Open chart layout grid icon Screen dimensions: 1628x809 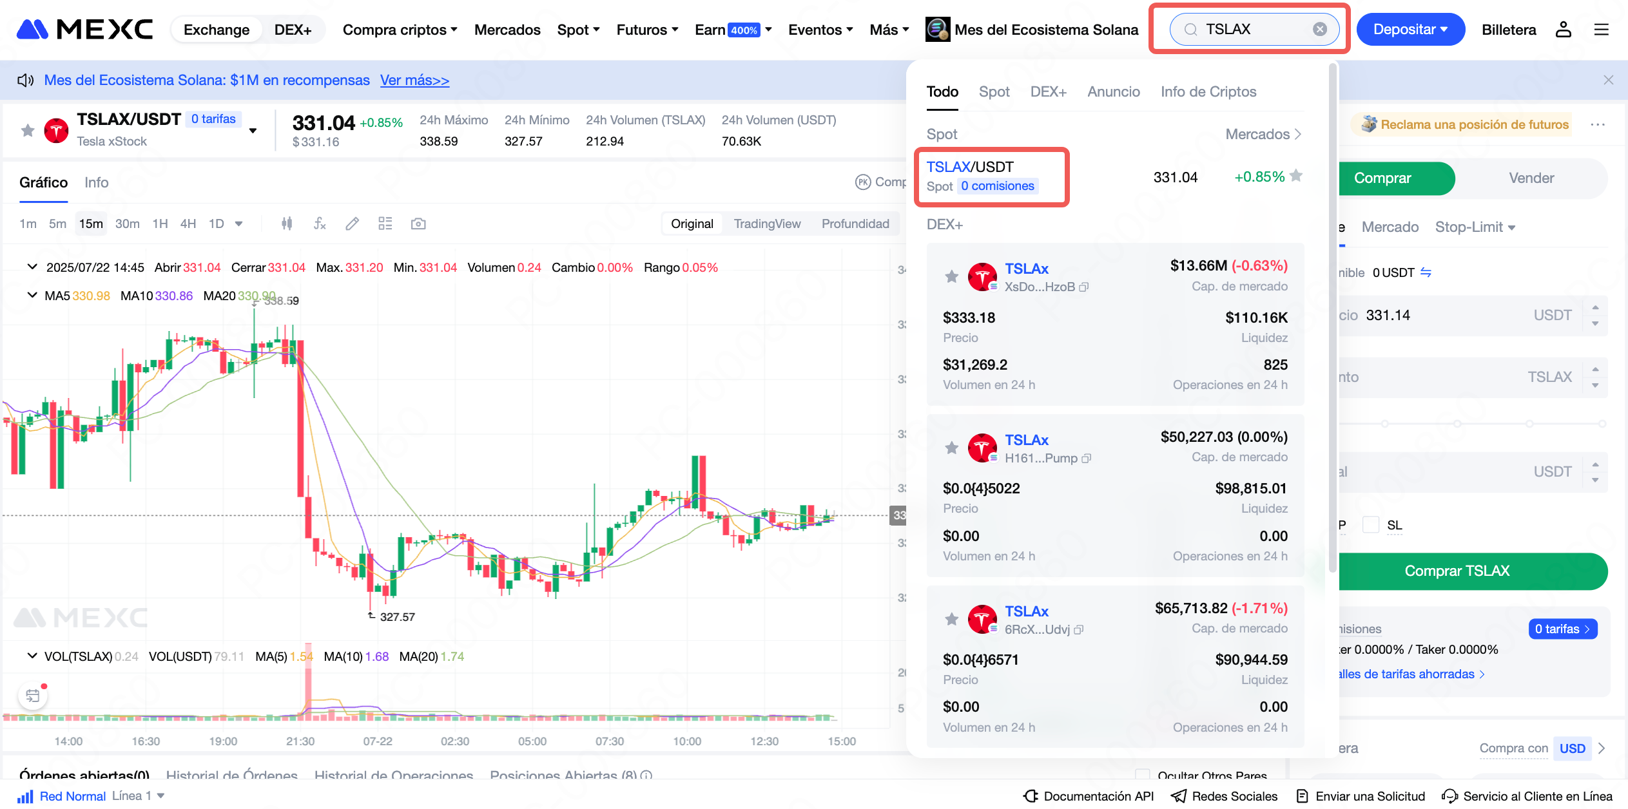point(385,224)
